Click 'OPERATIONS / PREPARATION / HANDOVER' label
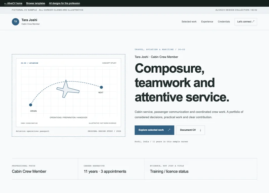The image size is (269, 193). click(69, 117)
